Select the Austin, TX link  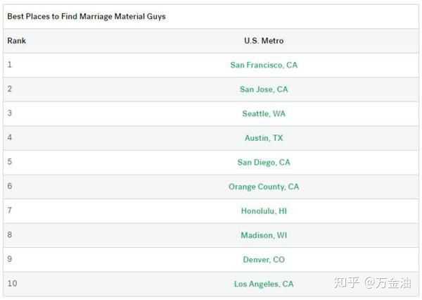(x=264, y=138)
